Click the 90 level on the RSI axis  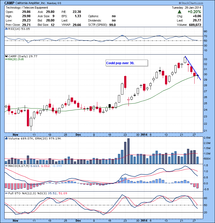click(206, 31)
